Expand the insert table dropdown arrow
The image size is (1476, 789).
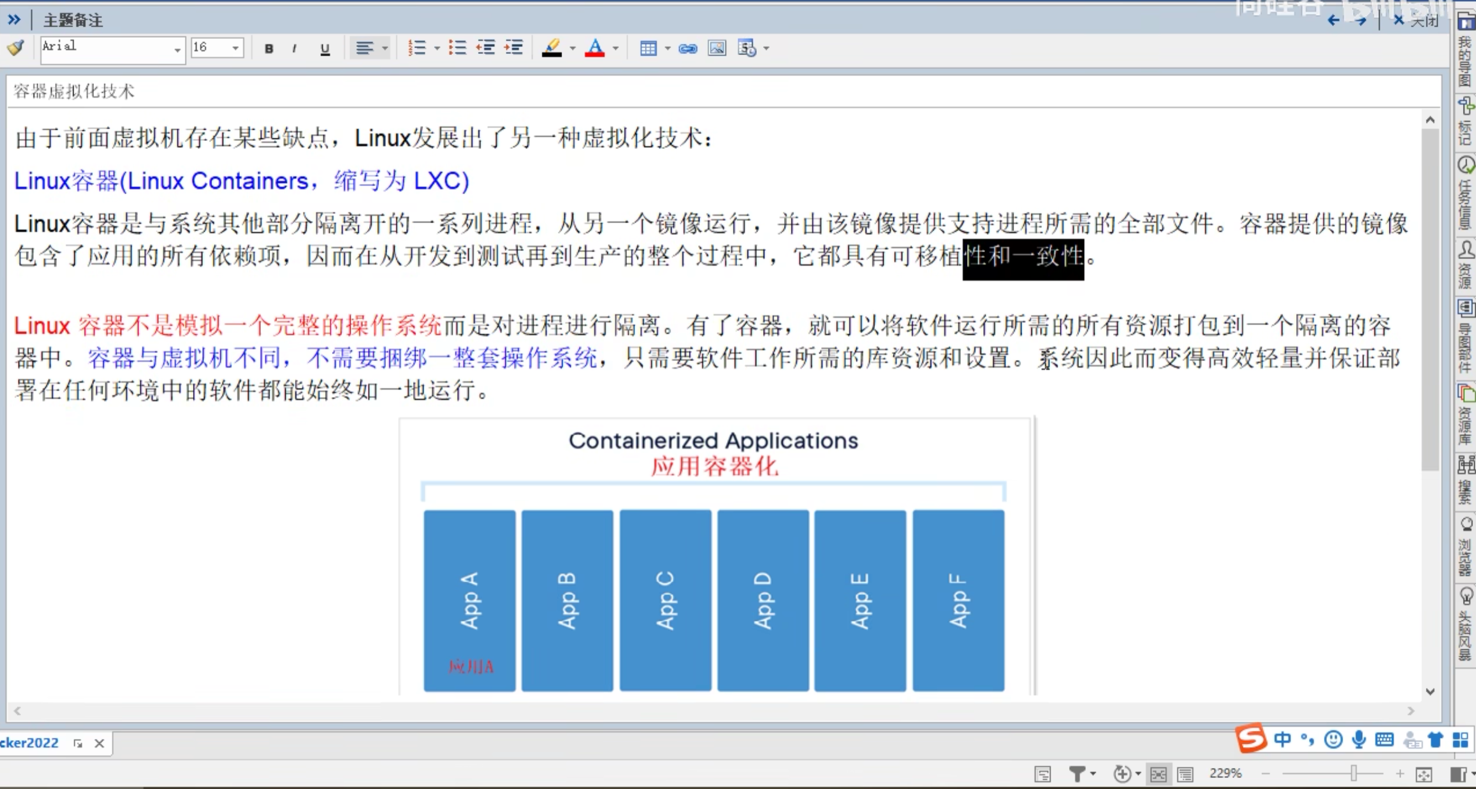coord(667,48)
